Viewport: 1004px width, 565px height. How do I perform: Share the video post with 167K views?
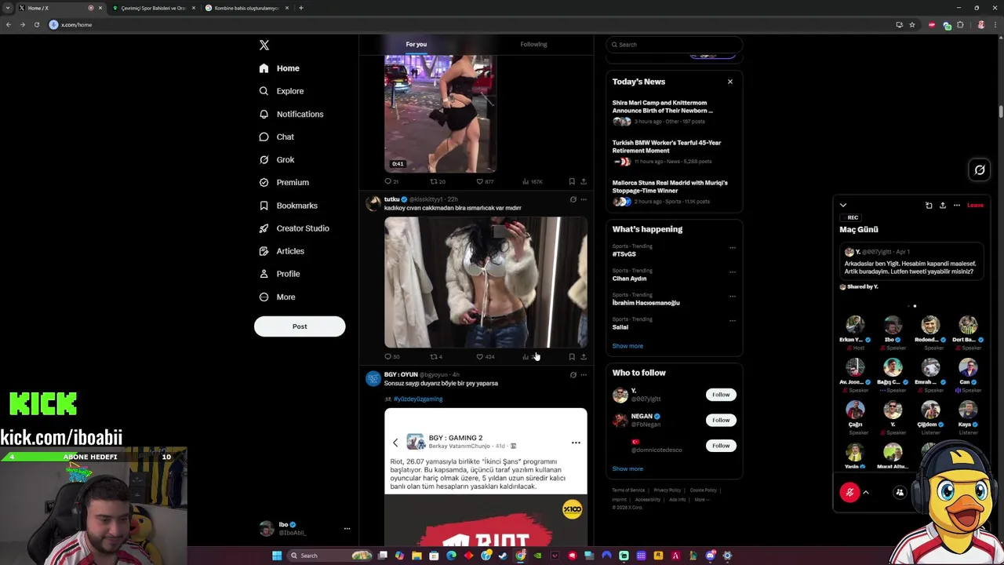[x=583, y=181]
